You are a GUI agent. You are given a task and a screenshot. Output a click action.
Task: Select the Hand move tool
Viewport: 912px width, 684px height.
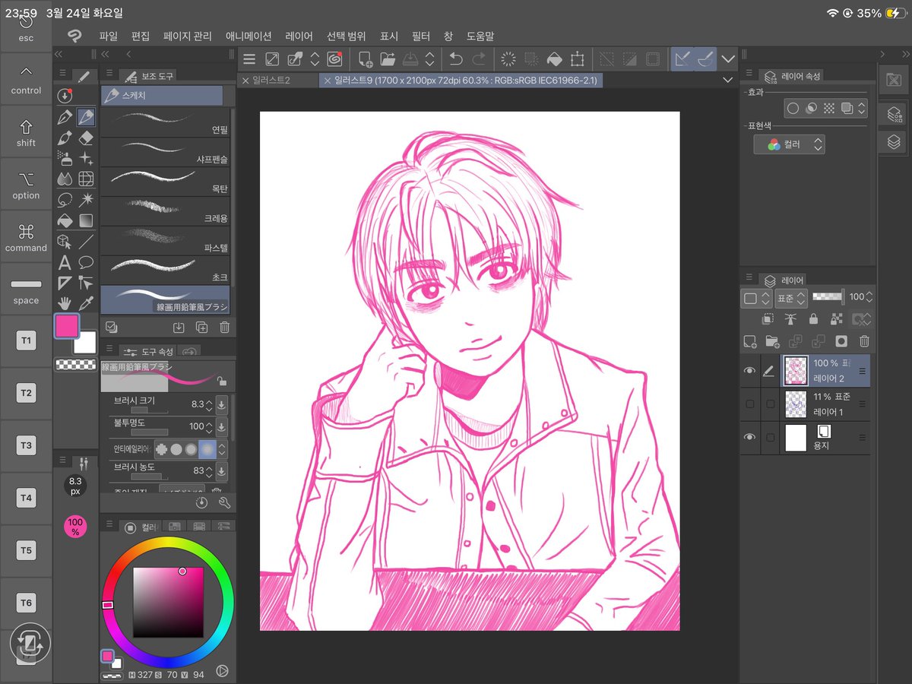65,303
